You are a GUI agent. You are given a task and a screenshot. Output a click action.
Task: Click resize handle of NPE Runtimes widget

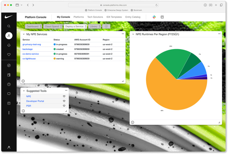[x=219, y=122]
